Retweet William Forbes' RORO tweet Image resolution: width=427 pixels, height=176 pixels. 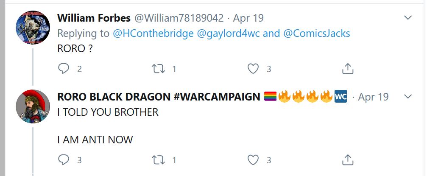tap(158, 69)
